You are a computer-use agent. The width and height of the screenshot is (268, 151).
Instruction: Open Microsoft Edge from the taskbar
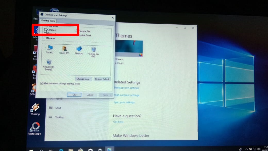pos(61,149)
